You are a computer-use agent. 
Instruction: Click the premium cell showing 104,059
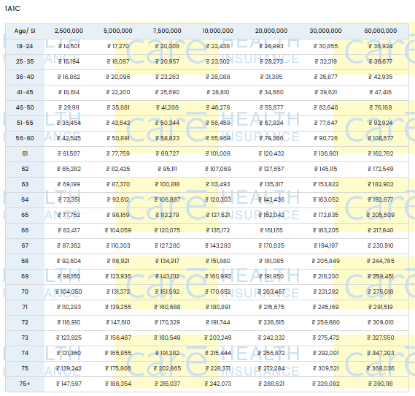tap(118, 230)
